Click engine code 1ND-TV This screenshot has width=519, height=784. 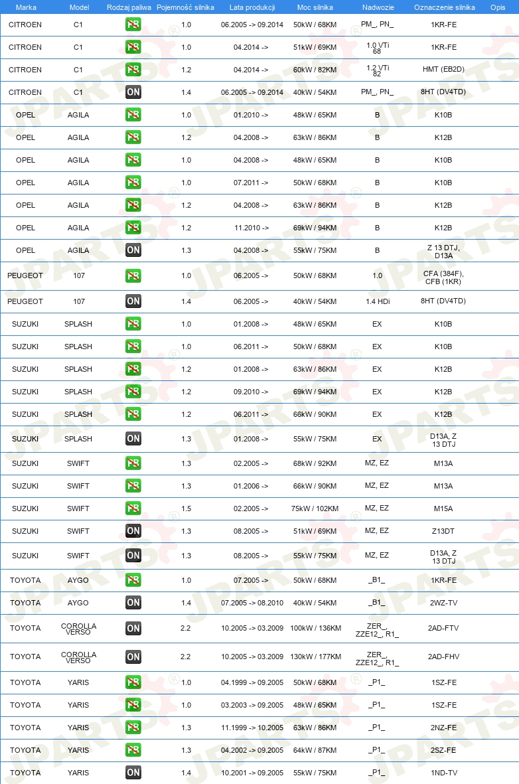(443, 773)
